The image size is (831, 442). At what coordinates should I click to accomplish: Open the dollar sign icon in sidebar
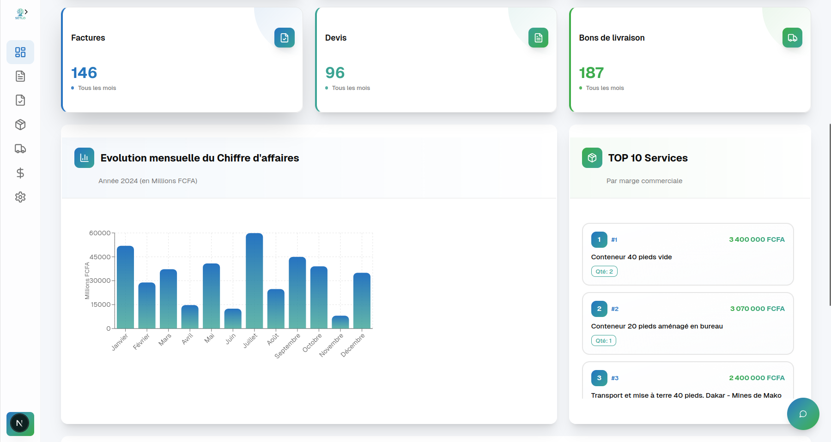20,173
